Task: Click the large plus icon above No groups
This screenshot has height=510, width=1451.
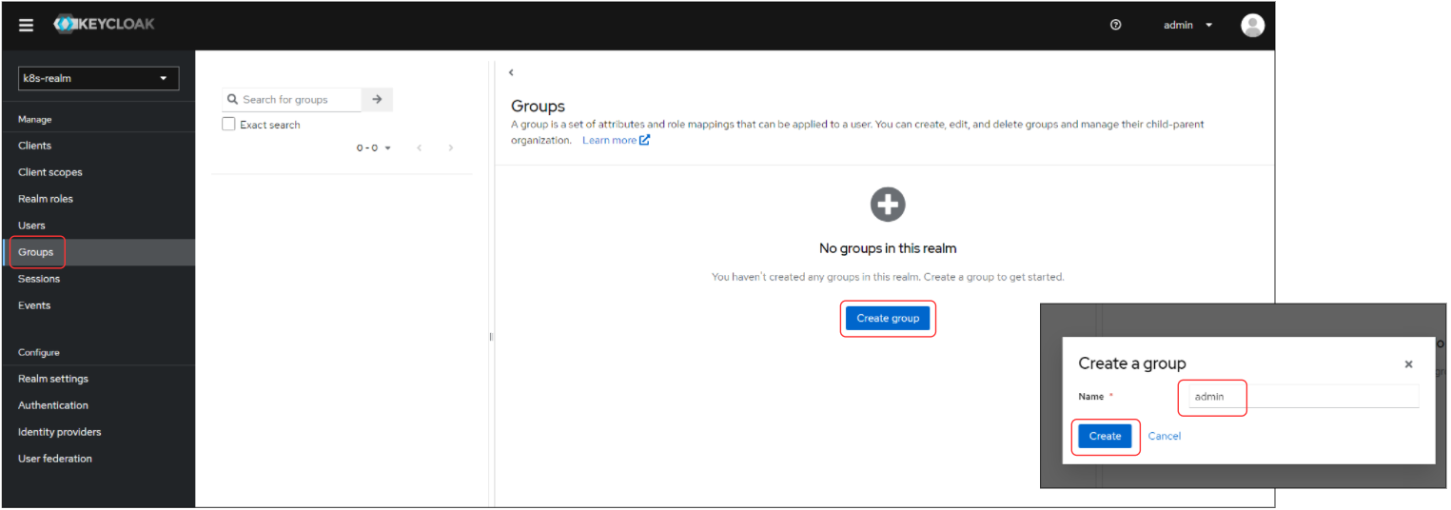Action: 888,204
